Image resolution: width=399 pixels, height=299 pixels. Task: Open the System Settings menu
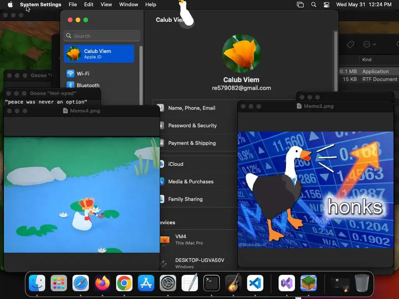point(41,5)
